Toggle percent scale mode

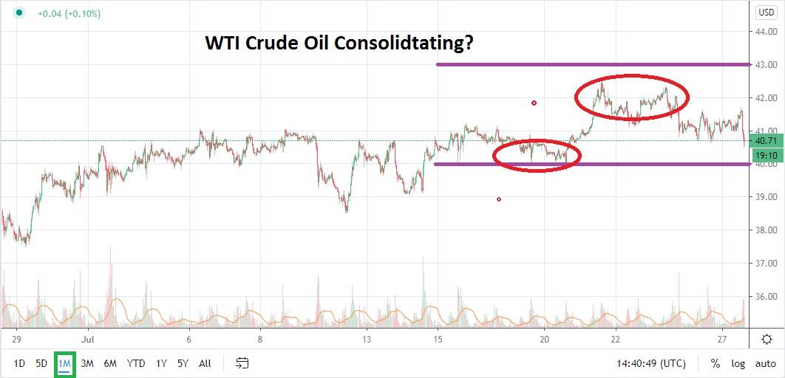point(716,363)
